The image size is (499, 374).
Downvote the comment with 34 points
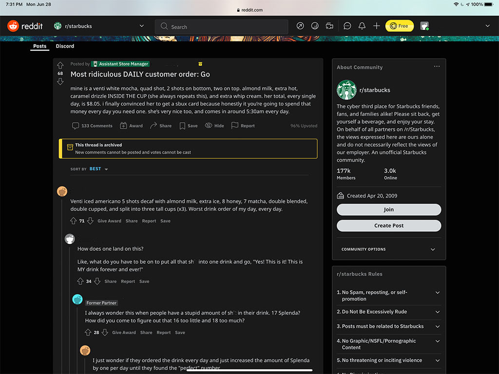(x=97, y=281)
